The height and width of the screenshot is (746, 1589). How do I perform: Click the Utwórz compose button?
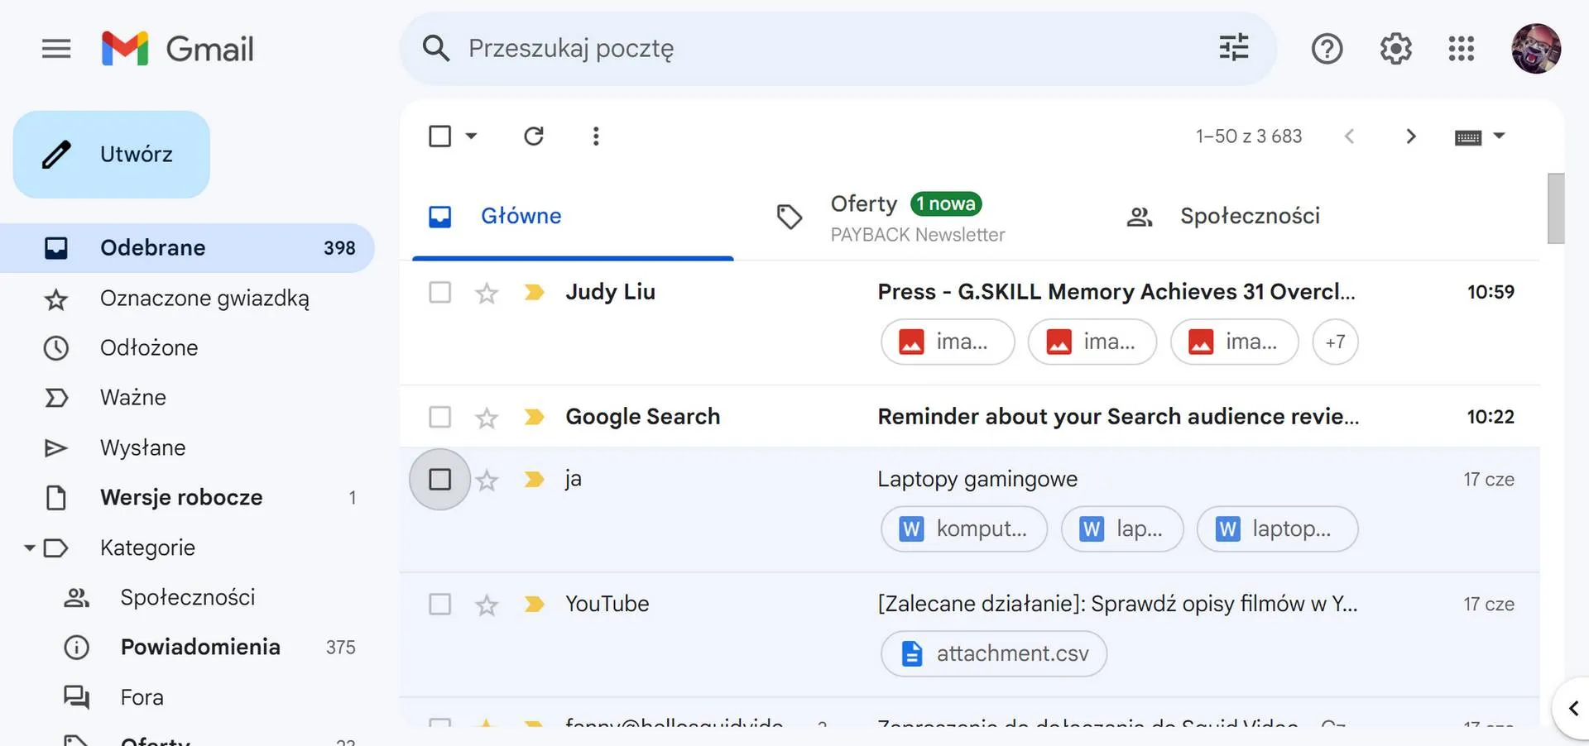coord(112,155)
